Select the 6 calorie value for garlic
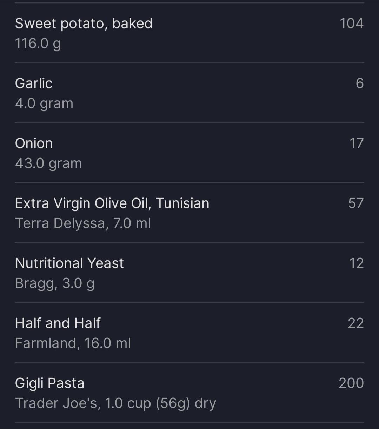Viewport: 379px width, 429px height. (359, 83)
